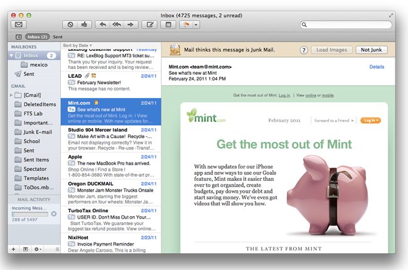Click the orange Log In button

coord(370,121)
